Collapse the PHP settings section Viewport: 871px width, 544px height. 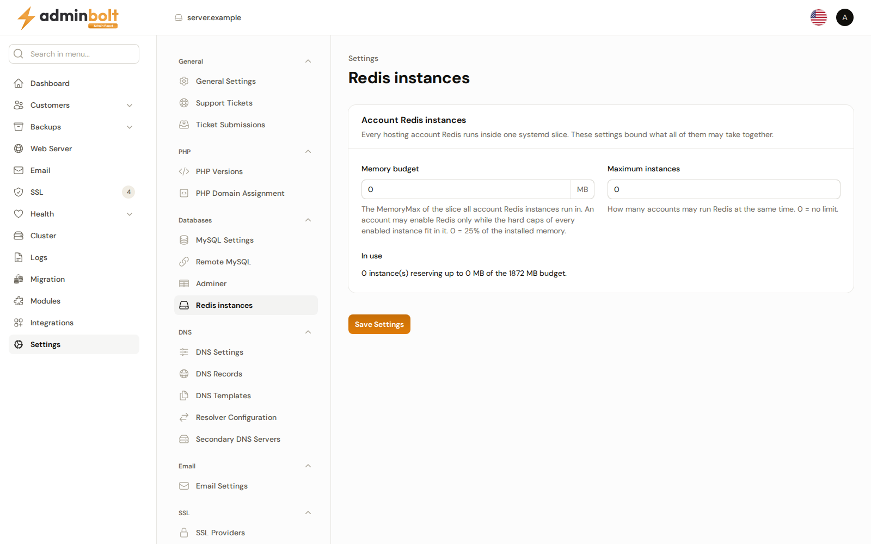[308, 151]
